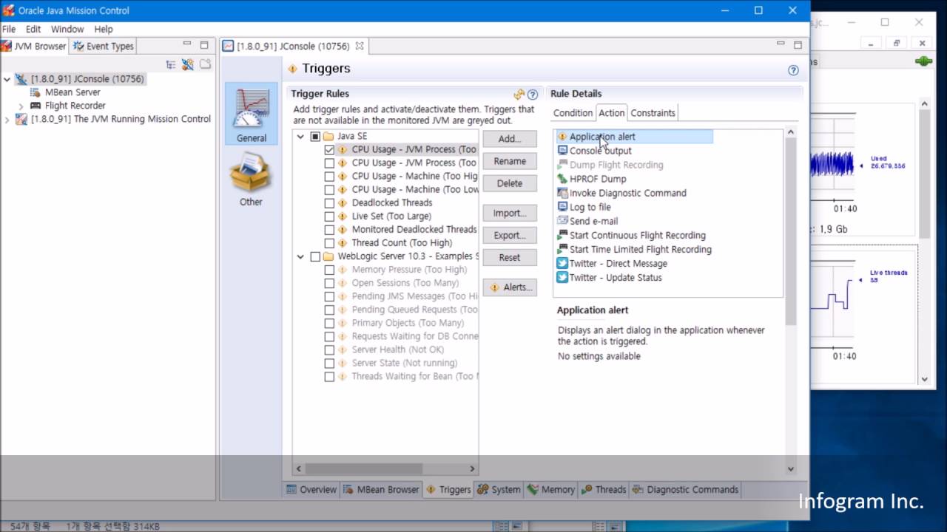Click the Add... button
The height and width of the screenshot is (532, 947).
point(510,139)
